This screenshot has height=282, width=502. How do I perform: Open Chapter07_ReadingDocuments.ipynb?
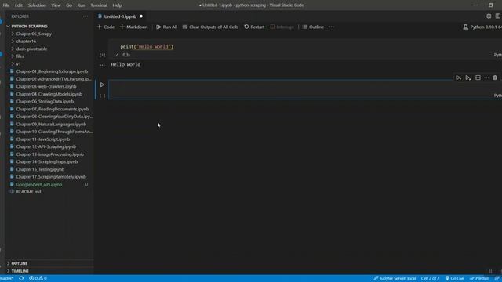53,109
